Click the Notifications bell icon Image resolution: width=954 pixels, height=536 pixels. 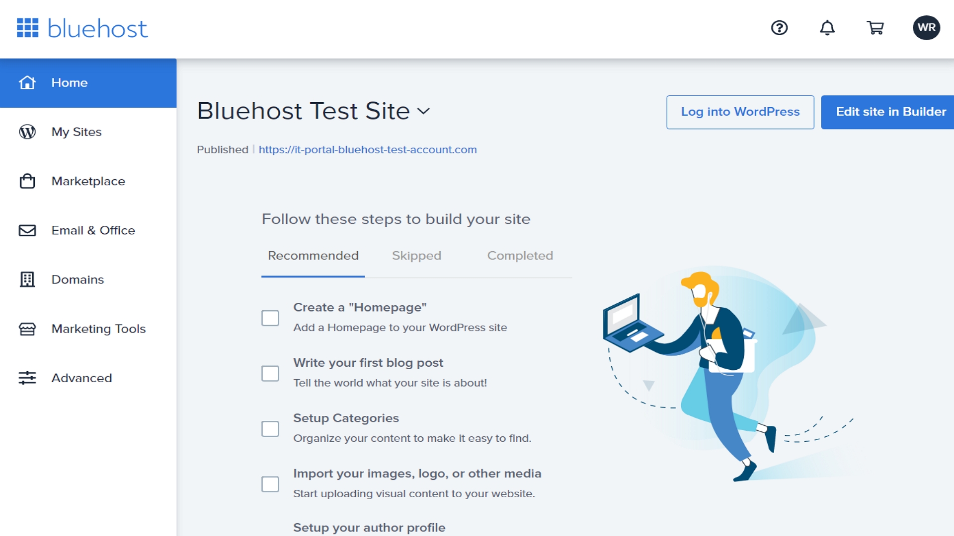pyautogui.click(x=827, y=27)
